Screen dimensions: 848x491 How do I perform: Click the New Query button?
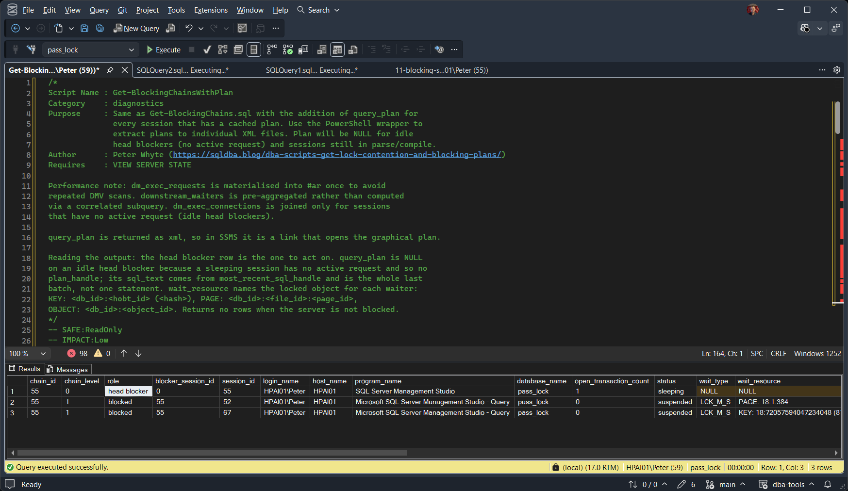click(136, 28)
